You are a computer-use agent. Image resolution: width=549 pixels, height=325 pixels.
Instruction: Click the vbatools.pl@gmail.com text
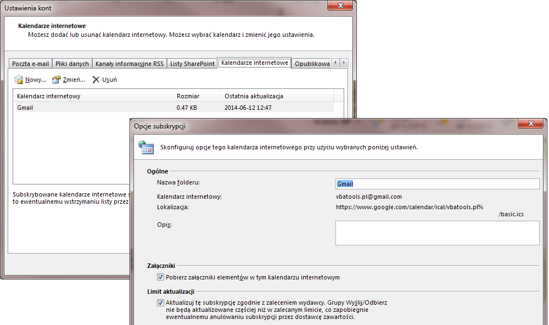pyautogui.click(x=369, y=197)
